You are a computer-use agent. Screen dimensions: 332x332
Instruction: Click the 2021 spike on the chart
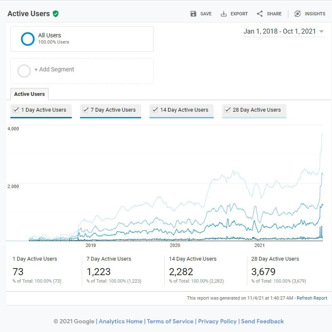pos(322,135)
